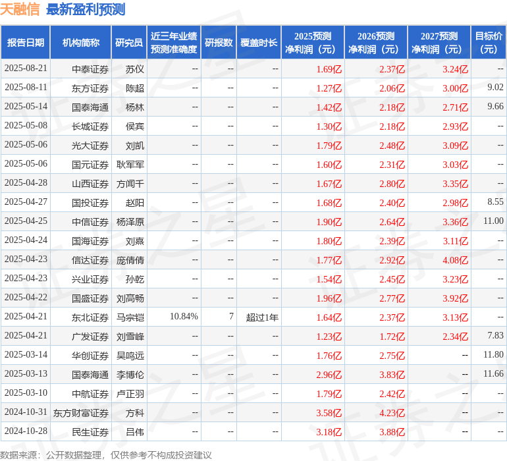Click the 覆盖时长 column header
507x461 pixels.
(259, 43)
